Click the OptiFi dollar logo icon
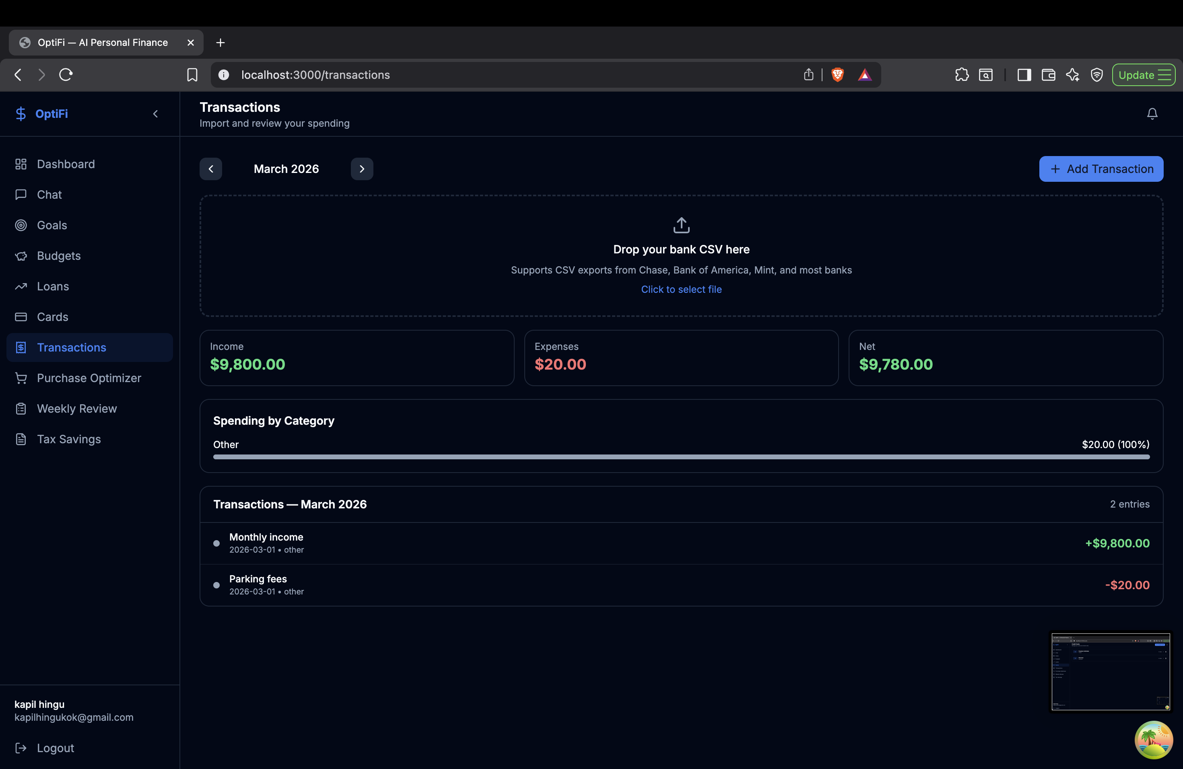Image resolution: width=1183 pixels, height=769 pixels. coord(21,114)
